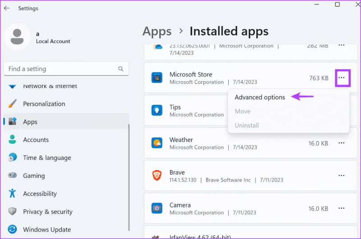
Task: Open more options for Camera
Action: click(342, 208)
